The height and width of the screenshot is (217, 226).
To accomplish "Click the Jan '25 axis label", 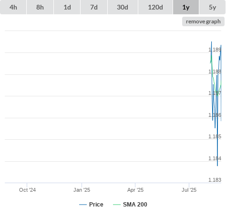I will (82, 190).
